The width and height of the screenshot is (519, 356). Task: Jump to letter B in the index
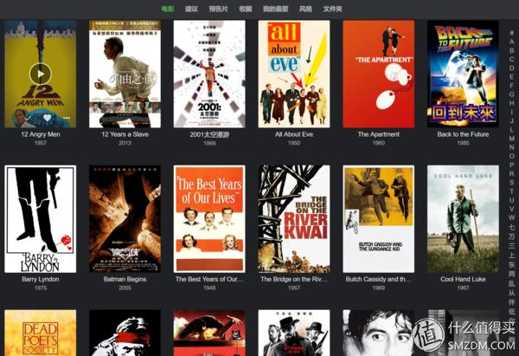pyautogui.click(x=512, y=50)
